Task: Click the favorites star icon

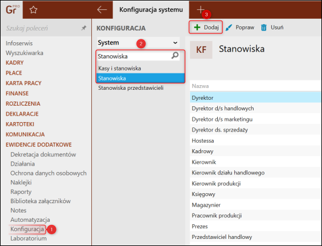Action: tap(34, 9)
